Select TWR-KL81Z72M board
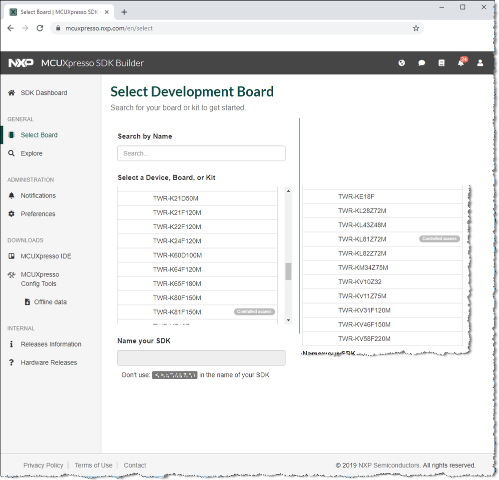This screenshot has height=480, width=499. point(383,239)
